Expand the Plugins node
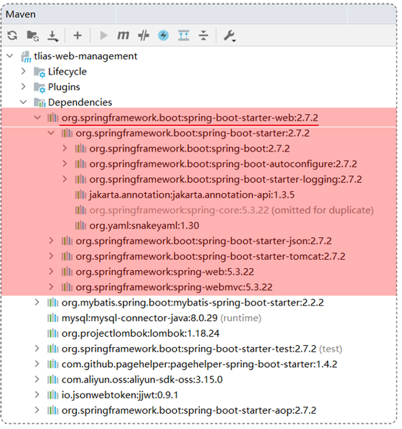The image size is (402, 429). 24,87
